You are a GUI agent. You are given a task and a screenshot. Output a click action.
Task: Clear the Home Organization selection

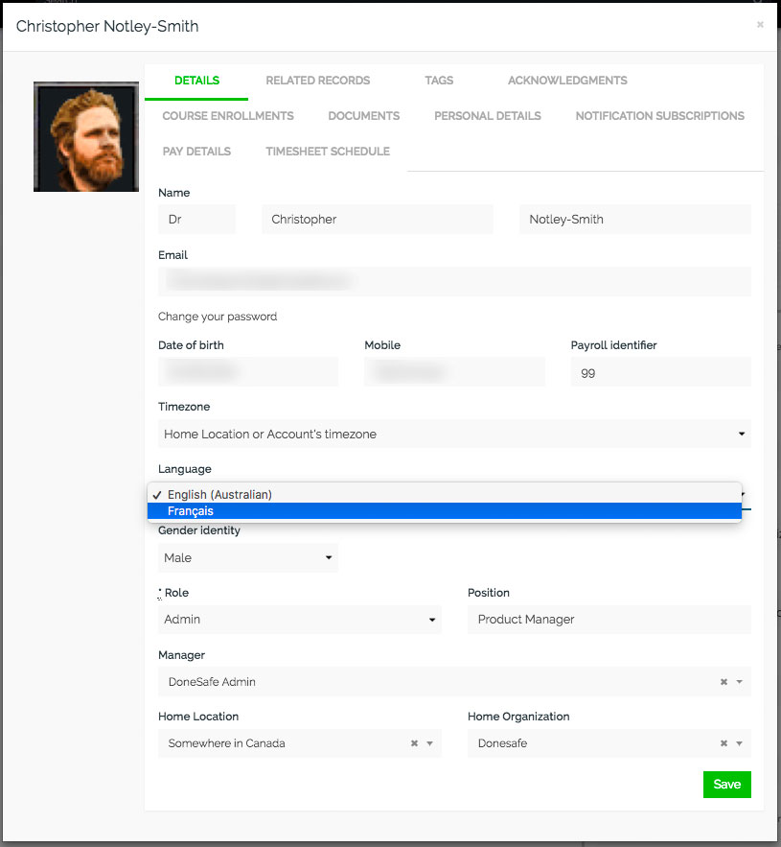pyautogui.click(x=724, y=743)
